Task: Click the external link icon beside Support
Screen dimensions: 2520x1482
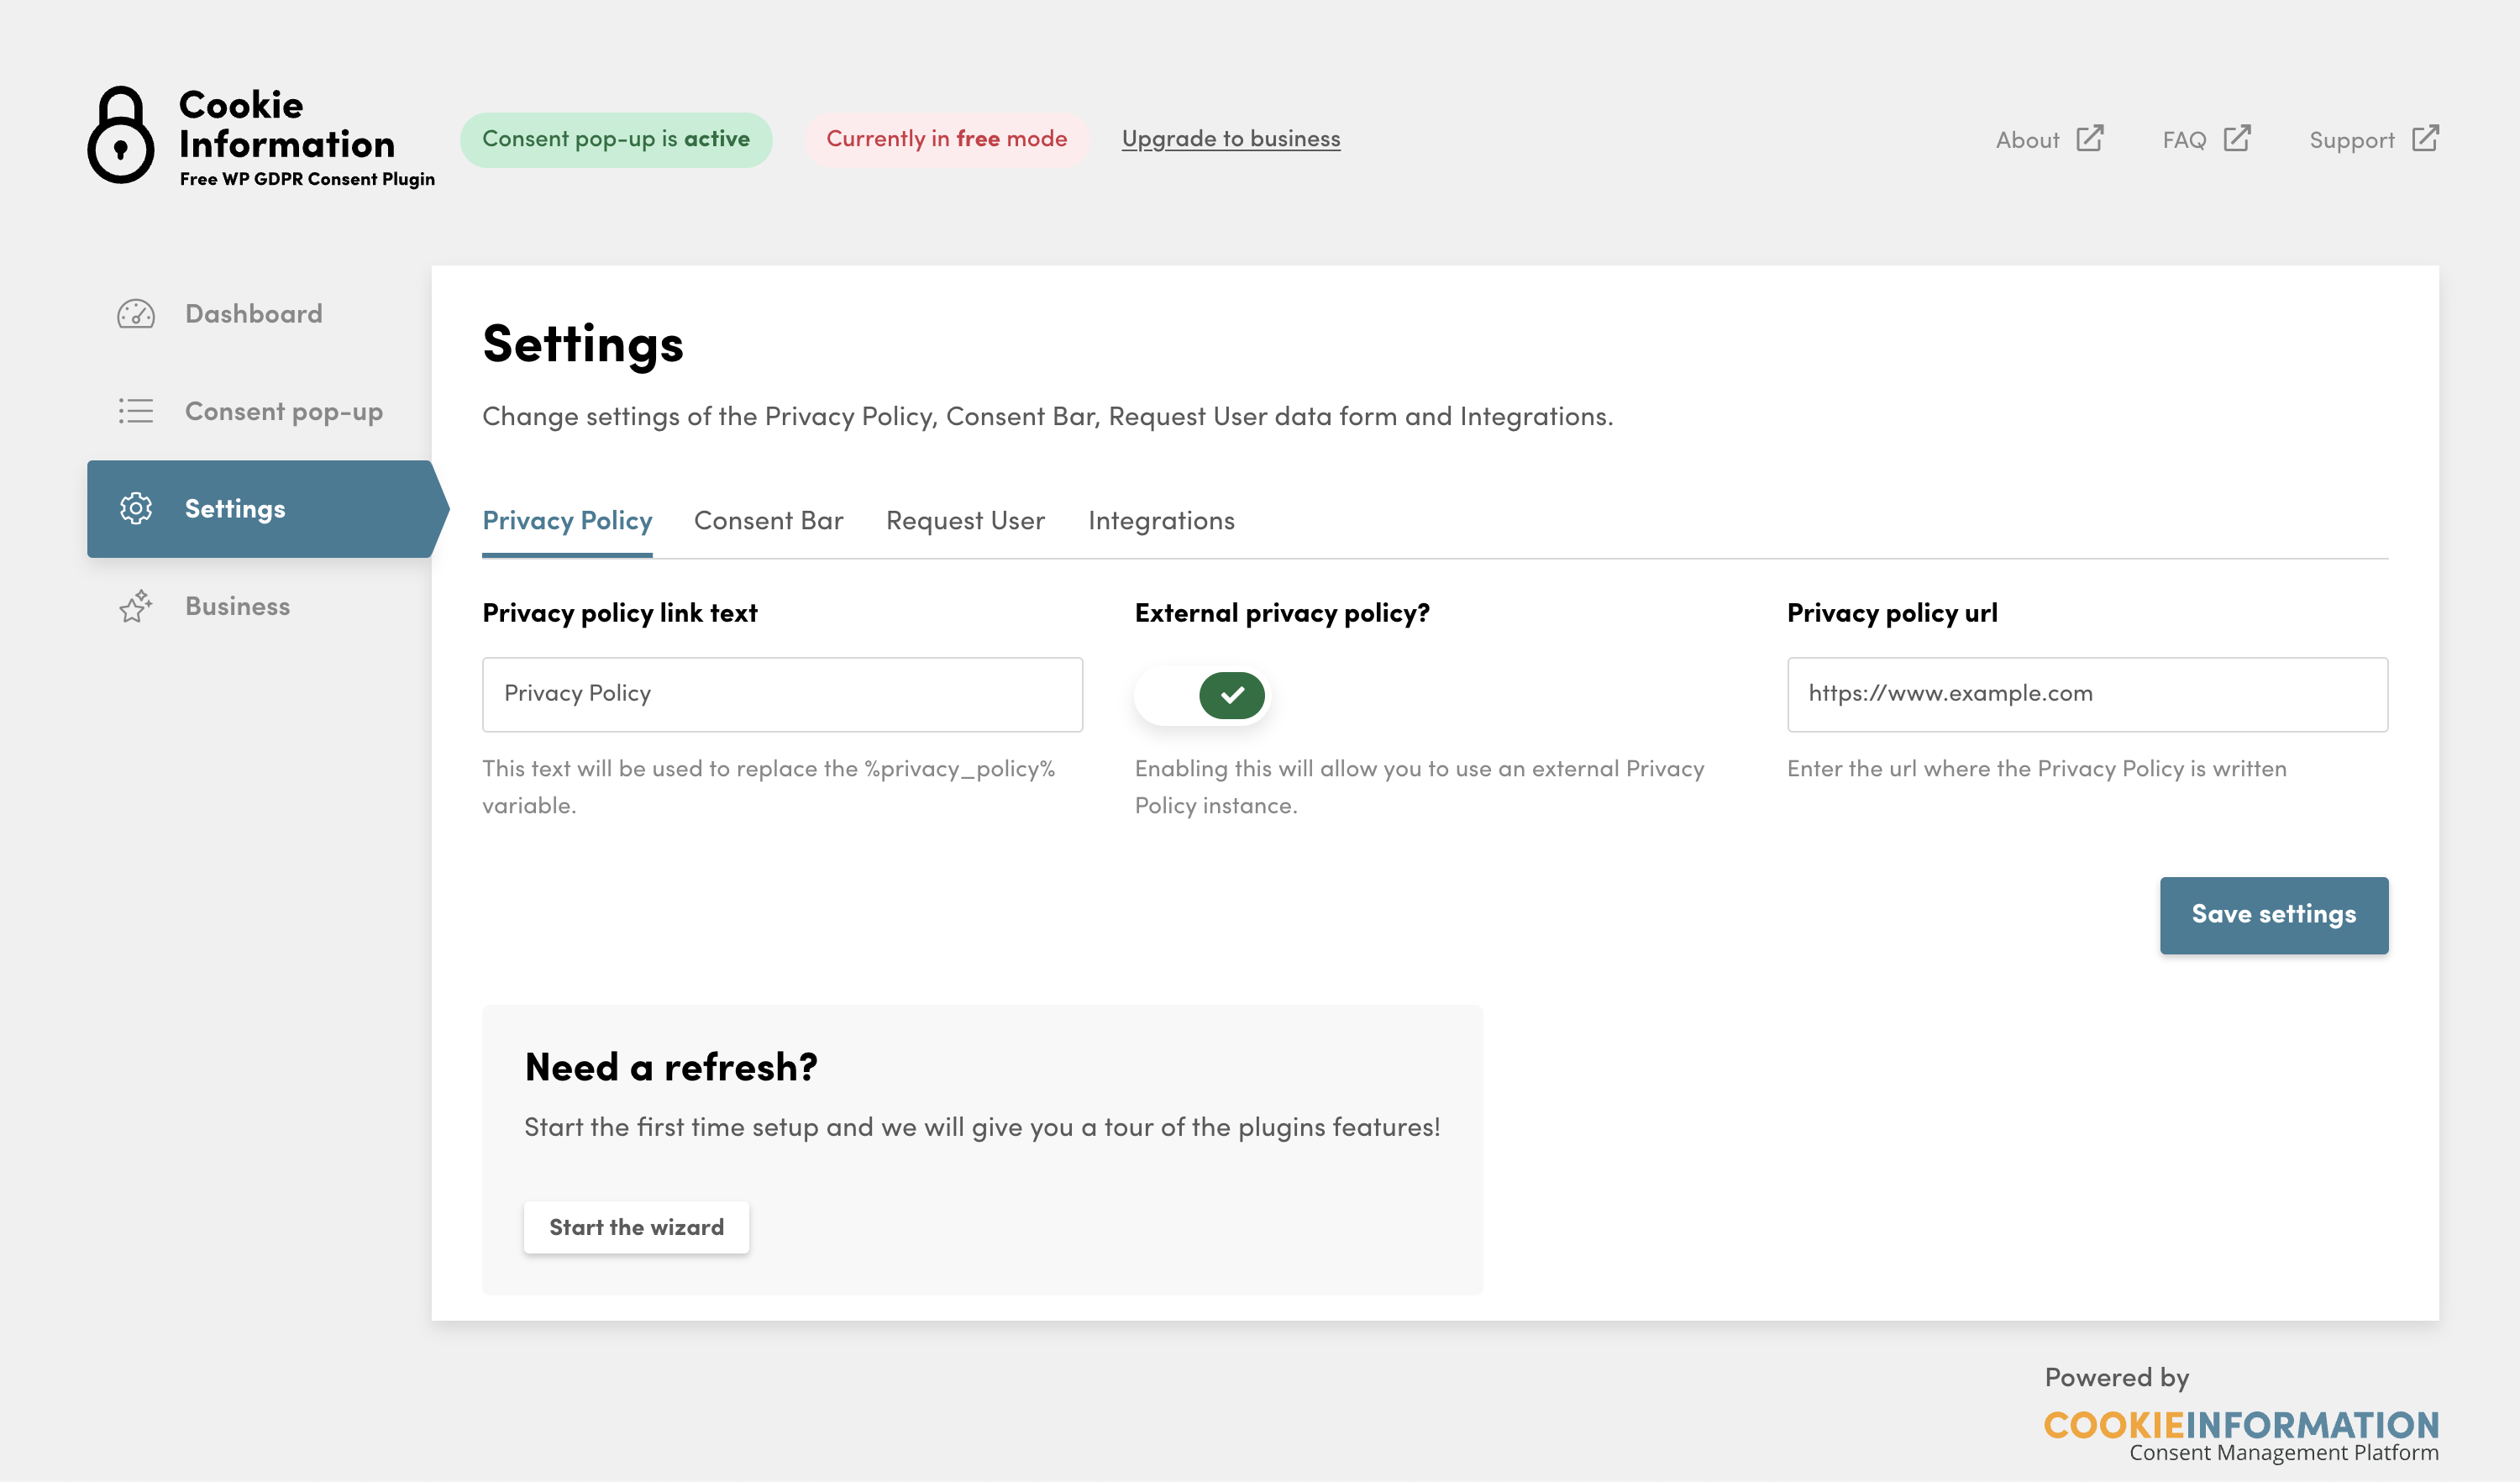Action: [2424, 138]
